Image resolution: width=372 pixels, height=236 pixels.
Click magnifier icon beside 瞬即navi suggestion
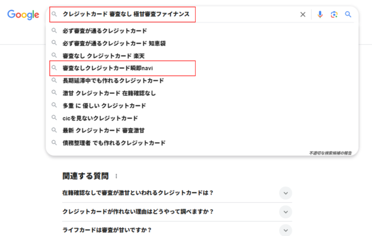click(x=54, y=68)
